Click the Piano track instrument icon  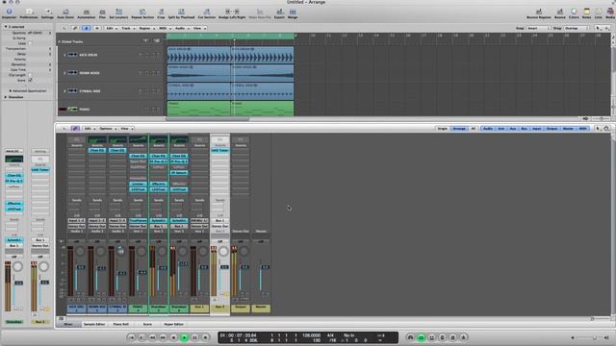pos(72,109)
